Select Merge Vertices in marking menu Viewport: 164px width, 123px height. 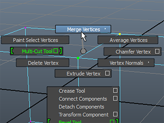(83, 29)
